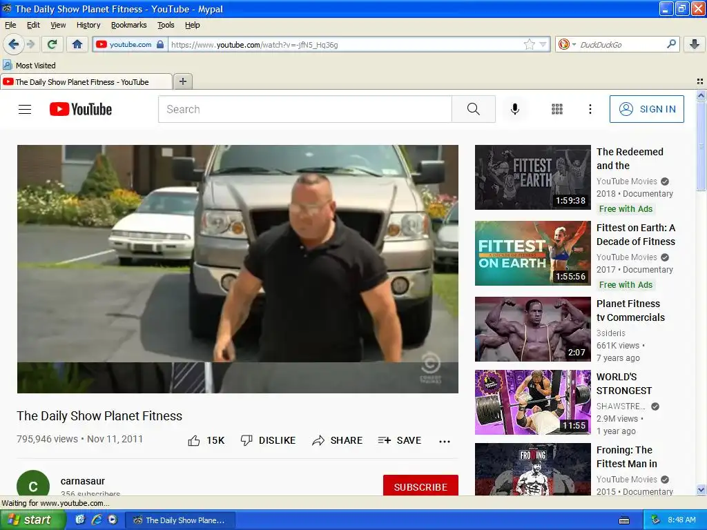Click the SHARE arrow button
This screenshot has height=530, width=707.
[337, 440]
